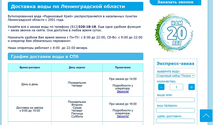The image size is (213, 125).
Task: Click the "Нам 20 лет" anniversary badge
Action: point(175,33)
